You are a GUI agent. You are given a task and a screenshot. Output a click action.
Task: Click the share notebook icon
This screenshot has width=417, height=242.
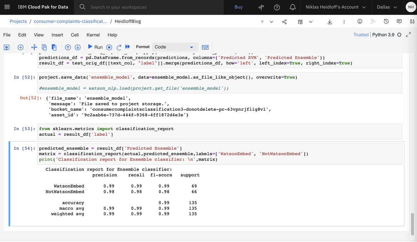coord(284,22)
